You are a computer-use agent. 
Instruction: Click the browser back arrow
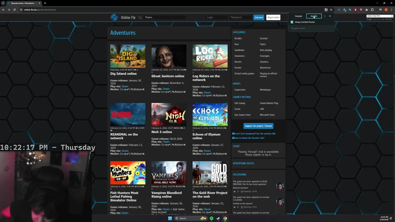coord(3,10)
